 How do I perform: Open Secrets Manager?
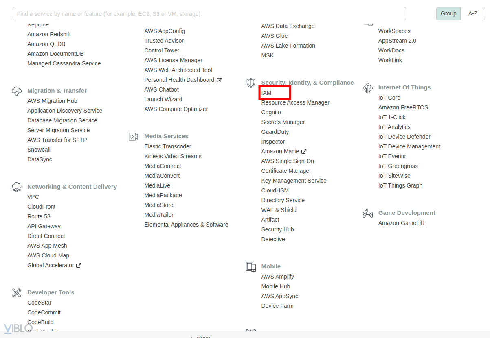click(x=283, y=122)
